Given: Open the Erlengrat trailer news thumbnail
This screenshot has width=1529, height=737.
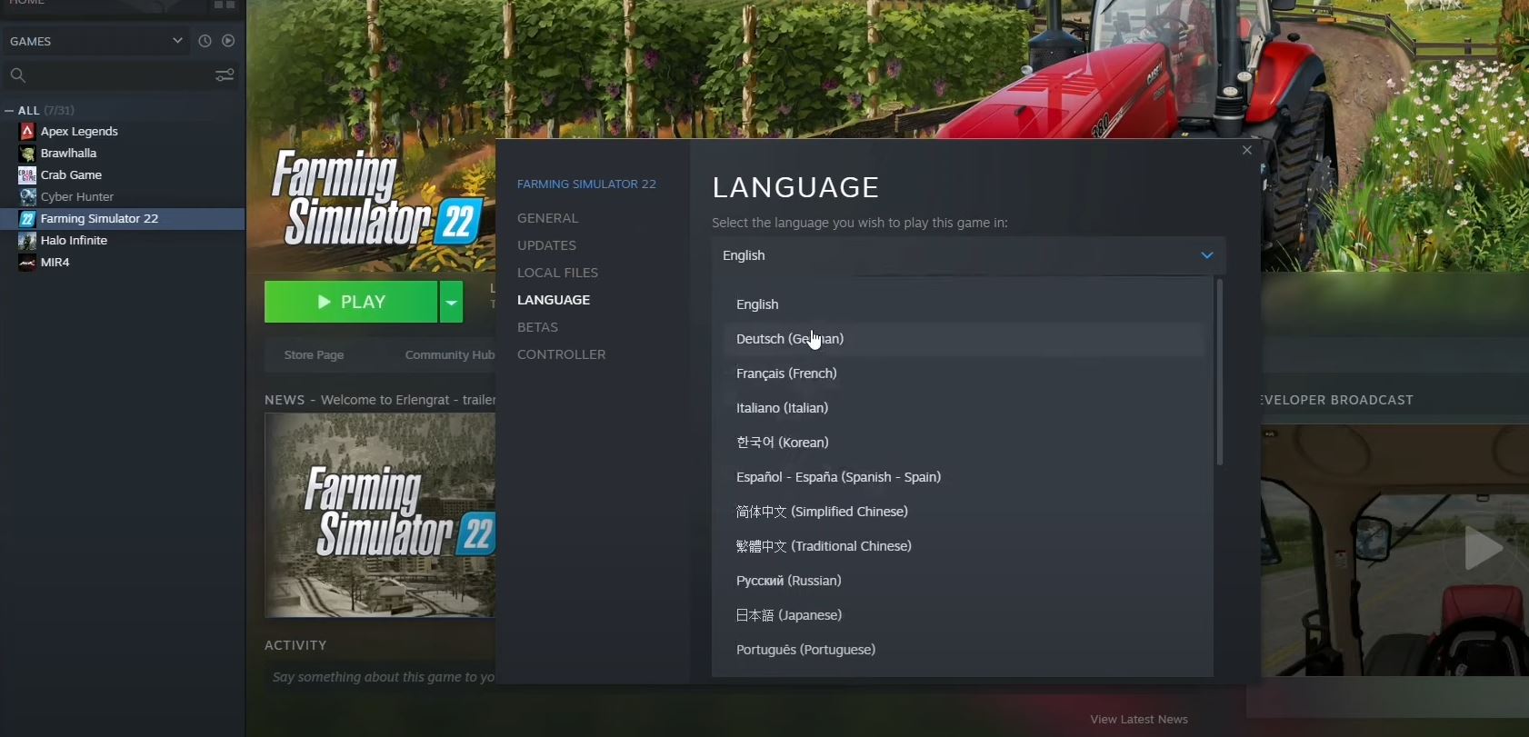Looking at the screenshot, I should (380, 515).
